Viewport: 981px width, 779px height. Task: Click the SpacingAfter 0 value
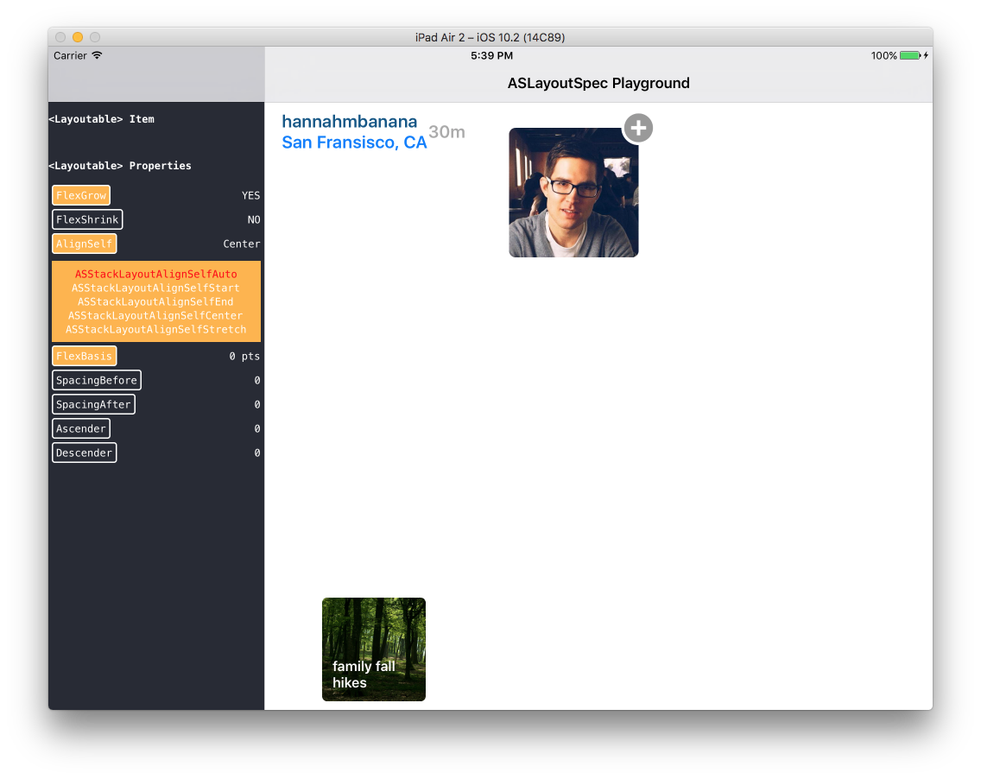pyautogui.click(x=257, y=405)
